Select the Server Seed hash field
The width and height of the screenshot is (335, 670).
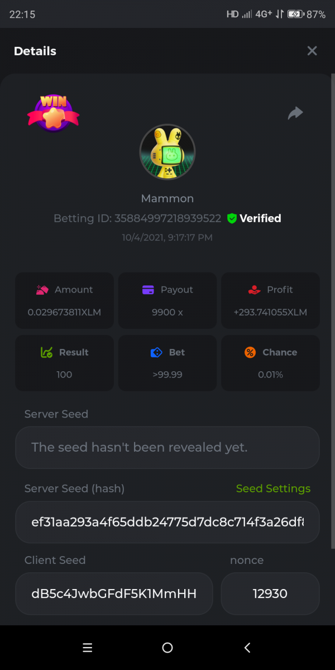click(x=167, y=522)
